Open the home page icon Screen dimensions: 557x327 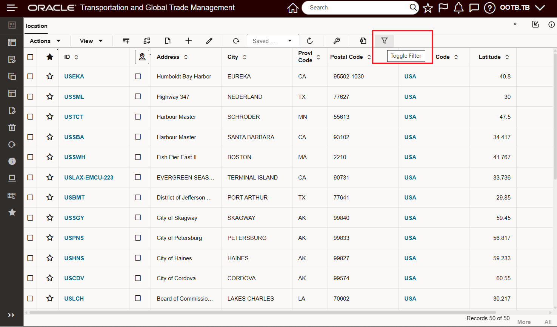tap(293, 8)
